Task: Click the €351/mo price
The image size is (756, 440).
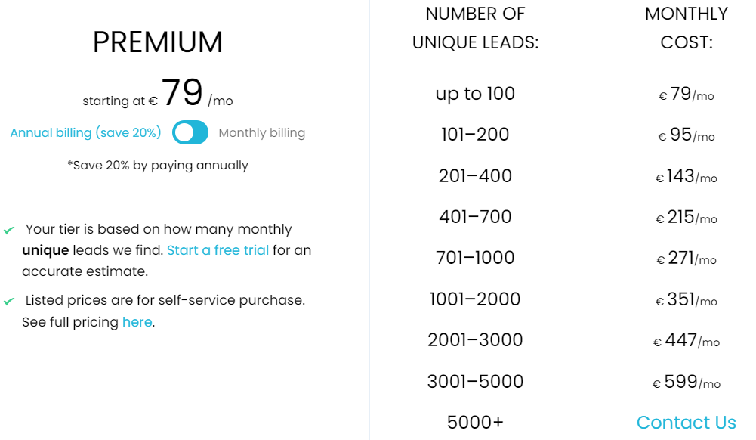Action: point(686,299)
